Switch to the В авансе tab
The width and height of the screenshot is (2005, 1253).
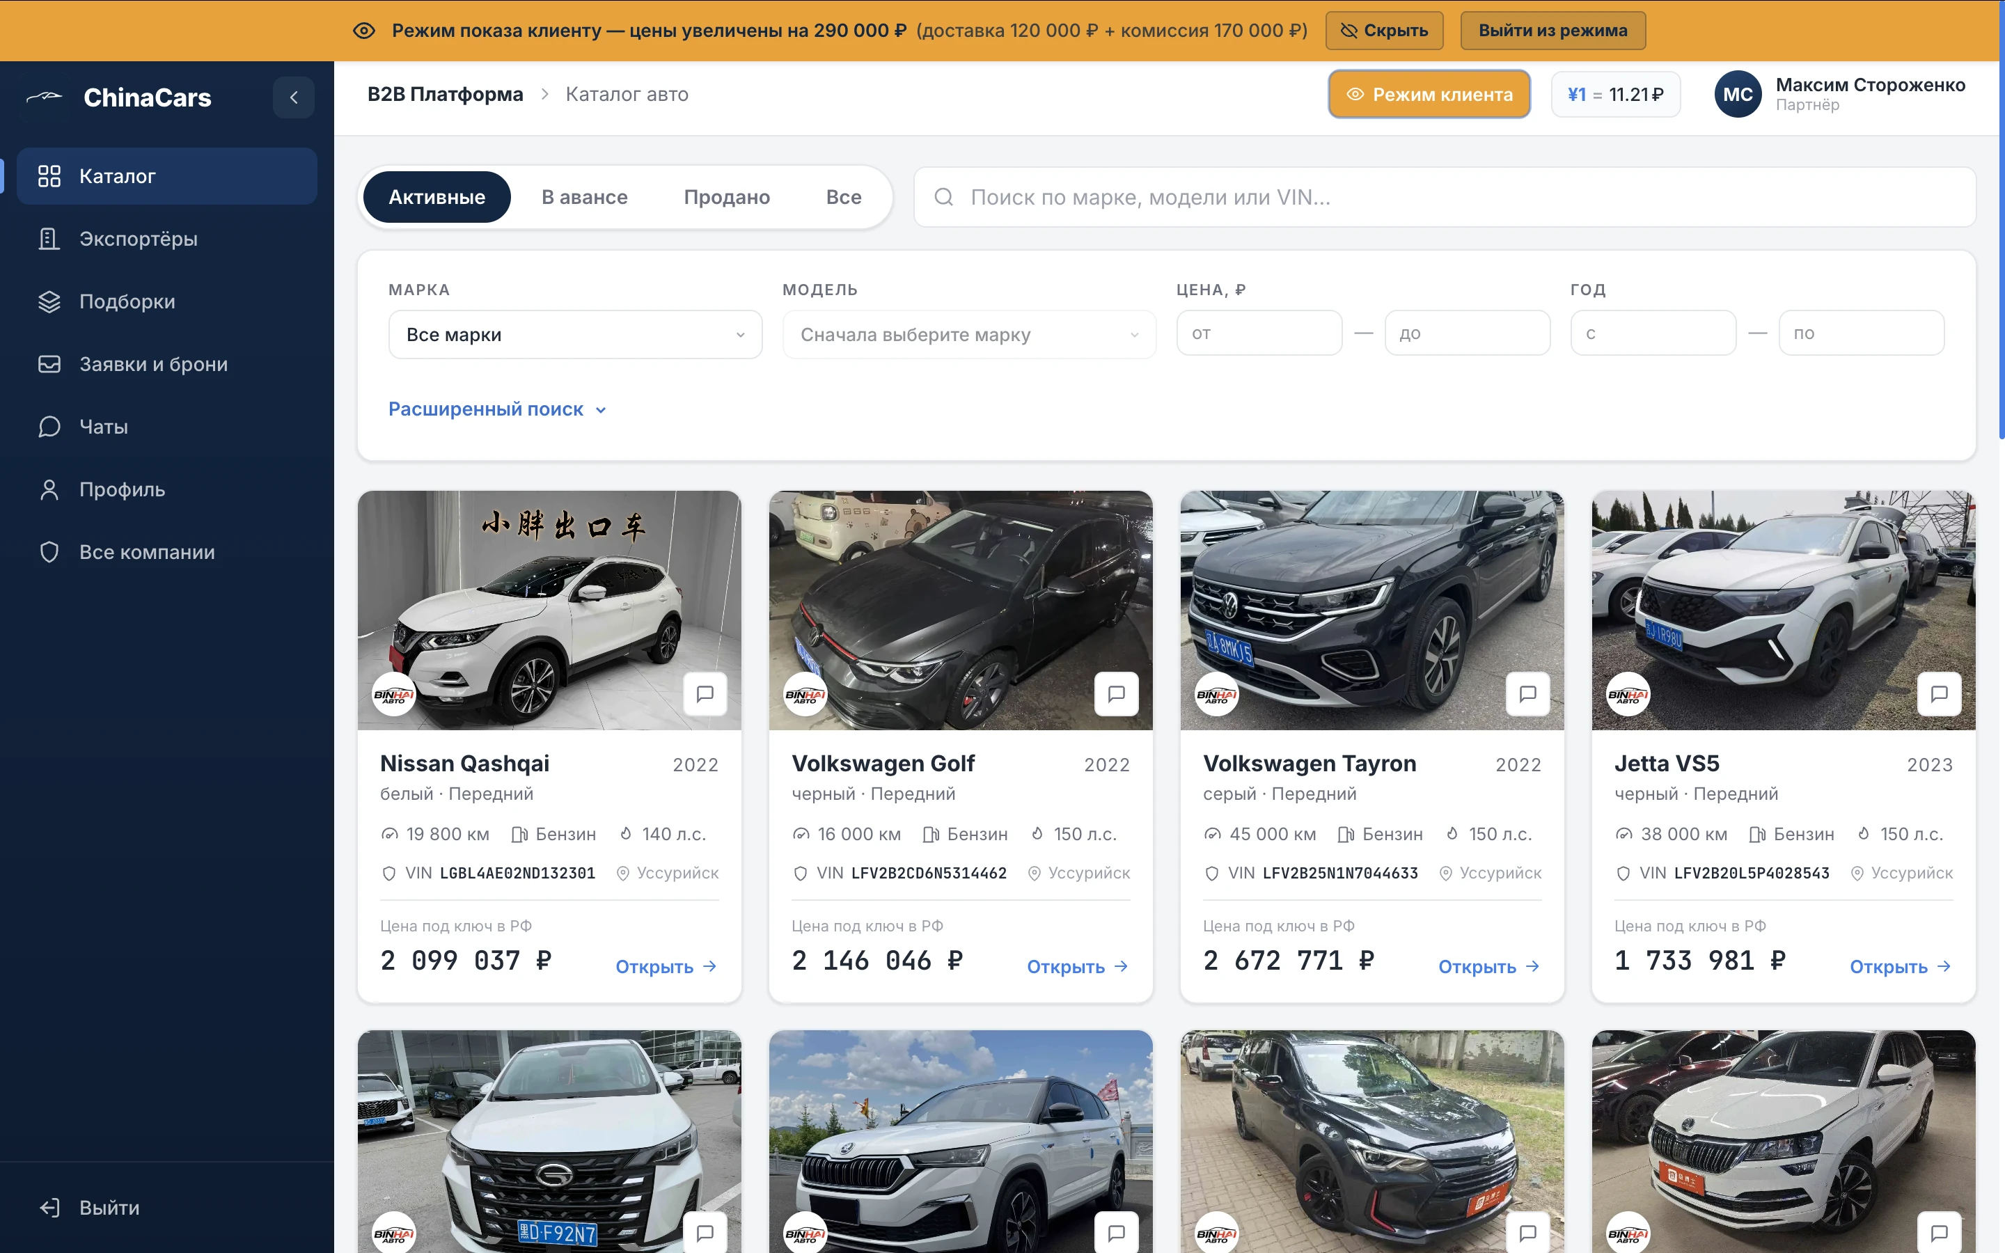tap(584, 197)
